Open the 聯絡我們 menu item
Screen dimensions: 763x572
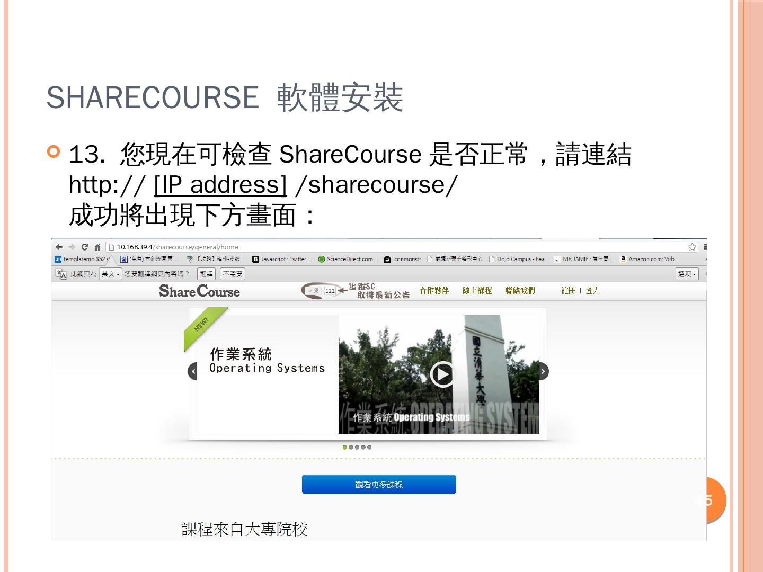(x=520, y=290)
